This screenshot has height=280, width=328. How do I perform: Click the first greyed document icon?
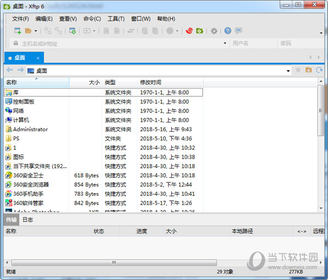(106, 31)
